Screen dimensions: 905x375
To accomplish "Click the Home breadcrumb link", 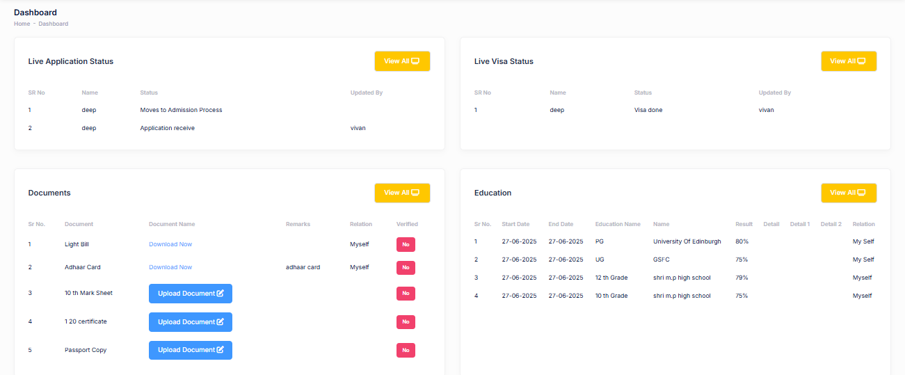I will pyautogui.click(x=22, y=24).
